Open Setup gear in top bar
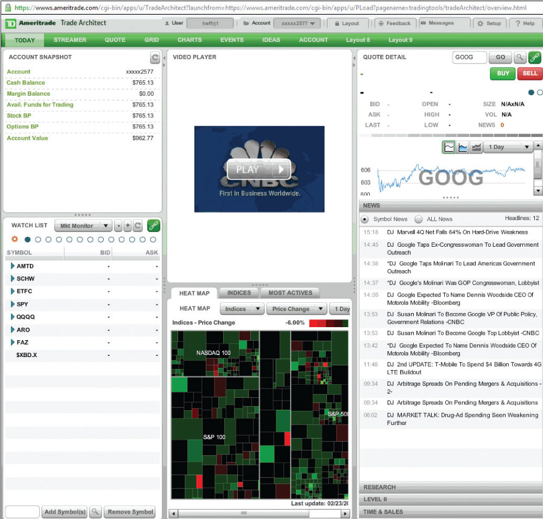This screenshot has height=519, width=543. 489,23
